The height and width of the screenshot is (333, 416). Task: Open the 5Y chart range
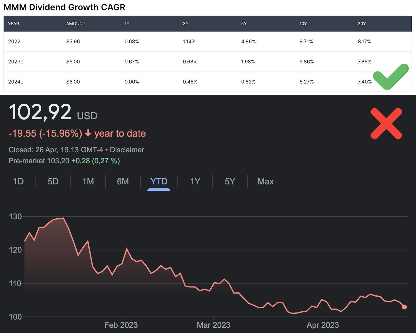[x=230, y=181]
